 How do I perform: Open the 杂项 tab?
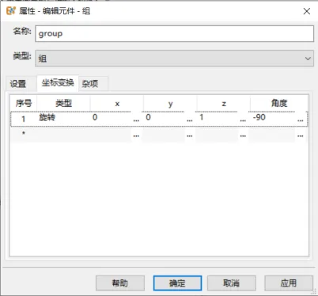[x=90, y=84]
